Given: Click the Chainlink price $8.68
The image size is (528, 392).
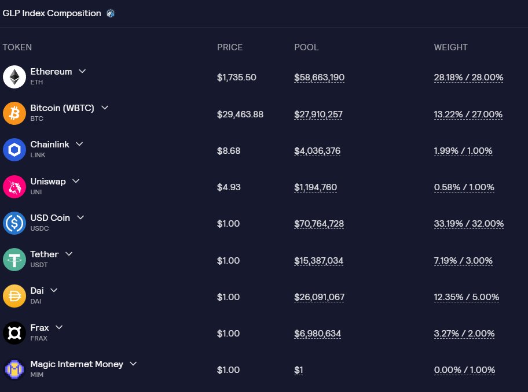Looking at the screenshot, I should pos(229,151).
